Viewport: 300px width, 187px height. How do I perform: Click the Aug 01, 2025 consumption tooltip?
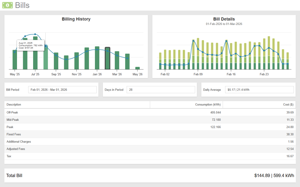point(30,45)
